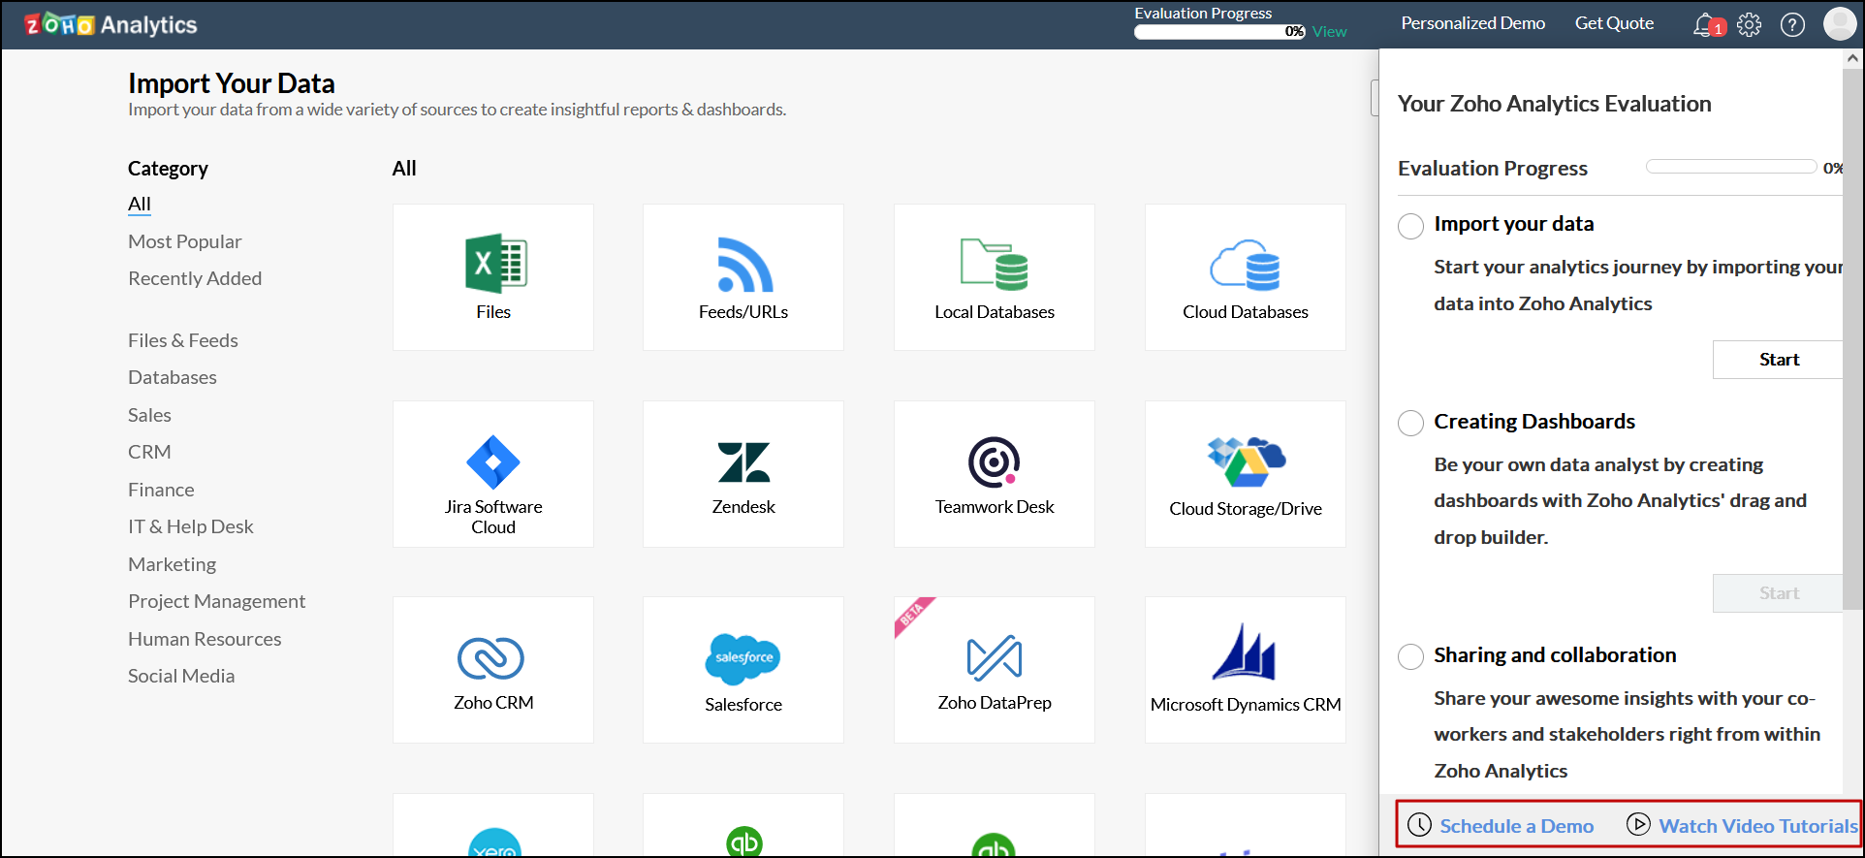This screenshot has height=858, width=1865.
Task: Select the Project Management category
Action: click(217, 601)
